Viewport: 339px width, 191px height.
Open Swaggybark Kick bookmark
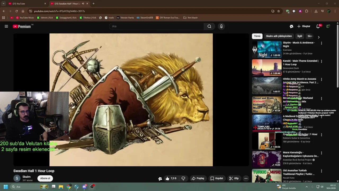(66, 18)
